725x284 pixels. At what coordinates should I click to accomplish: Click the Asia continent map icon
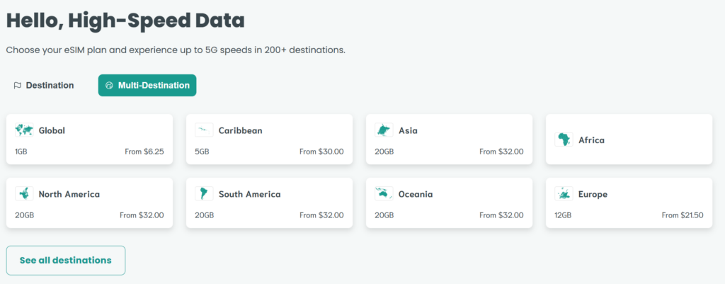[x=384, y=130]
